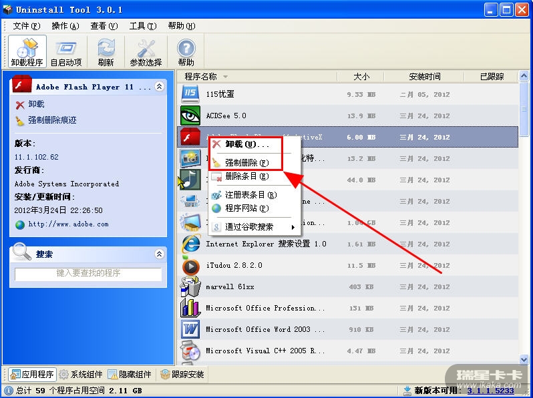This screenshot has width=533, height=398.
Task: Click the Uninstall Tool title bar app icon
Action: pyautogui.click(x=7, y=9)
